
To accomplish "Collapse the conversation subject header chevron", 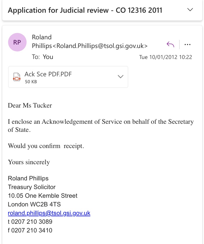I will (x=190, y=10).
